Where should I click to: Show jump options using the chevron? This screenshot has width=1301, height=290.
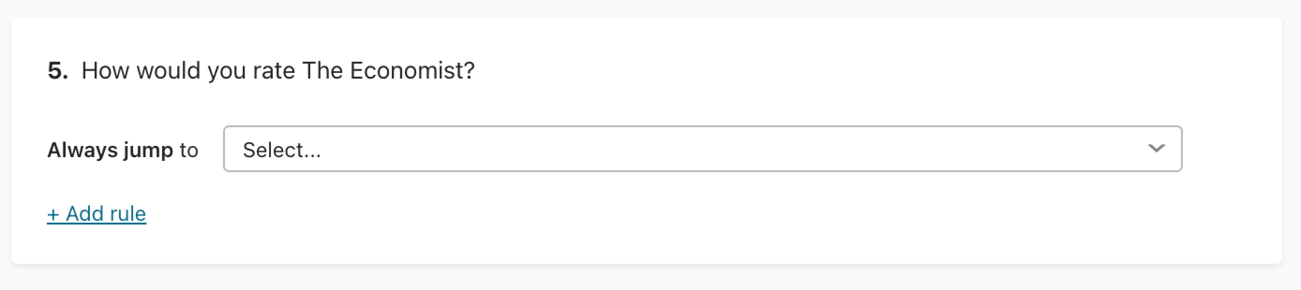point(1156,148)
